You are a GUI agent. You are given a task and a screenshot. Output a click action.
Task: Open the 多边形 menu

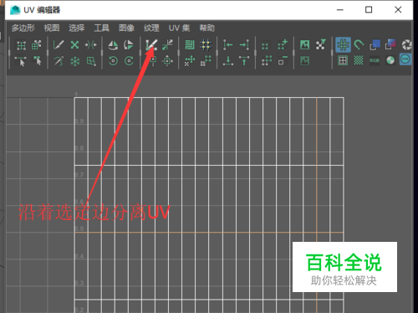[x=23, y=28]
